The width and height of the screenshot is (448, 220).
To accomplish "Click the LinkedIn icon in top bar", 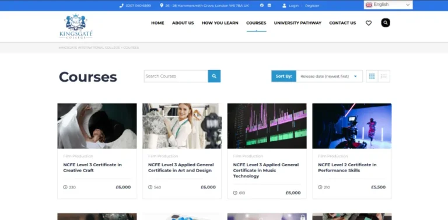I will pyautogui.click(x=269, y=5).
